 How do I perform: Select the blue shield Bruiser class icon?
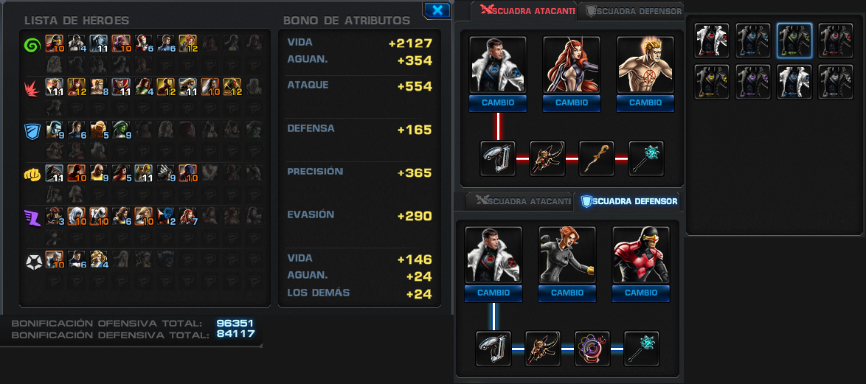(32, 130)
